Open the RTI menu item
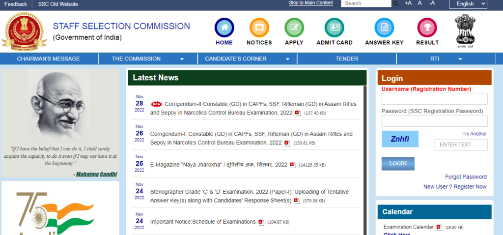Viewport: 503px width, 235px height. (435, 59)
